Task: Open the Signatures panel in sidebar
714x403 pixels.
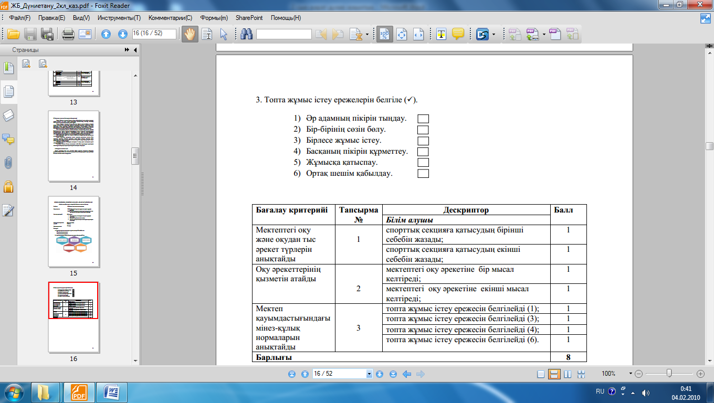Action: click(8, 210)
